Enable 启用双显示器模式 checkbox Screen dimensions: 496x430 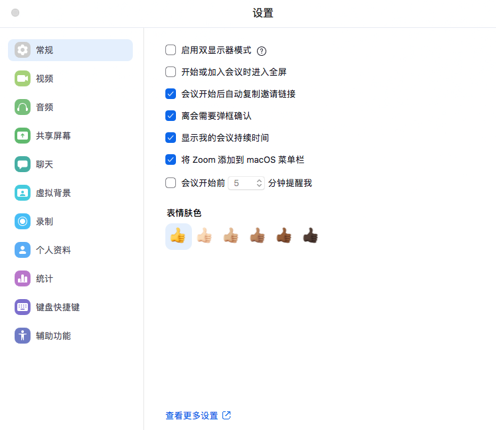point(171,50)
